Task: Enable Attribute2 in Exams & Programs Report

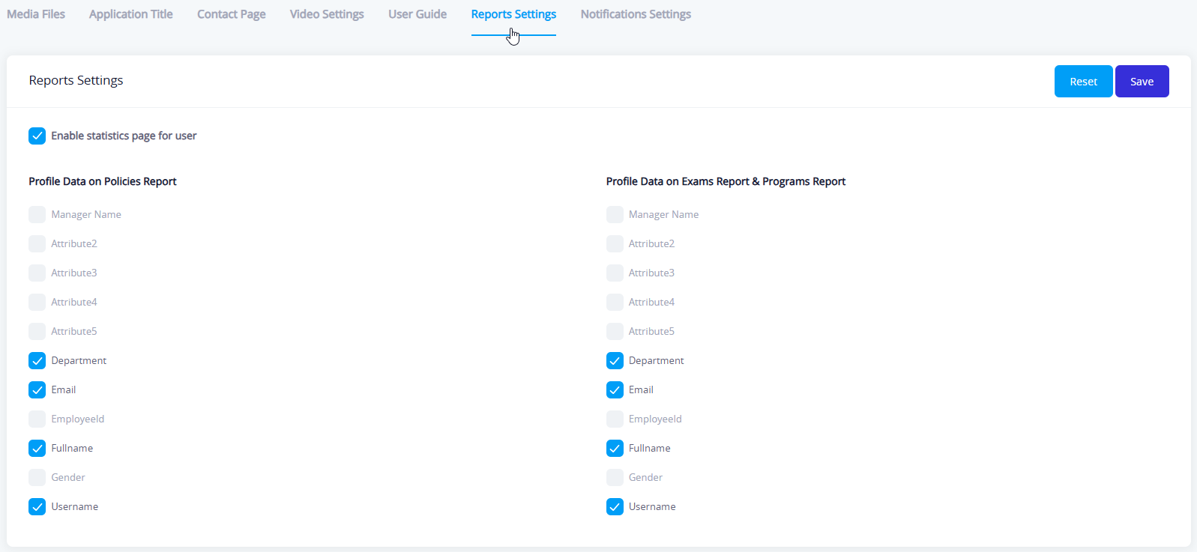Action: [615, 244]
